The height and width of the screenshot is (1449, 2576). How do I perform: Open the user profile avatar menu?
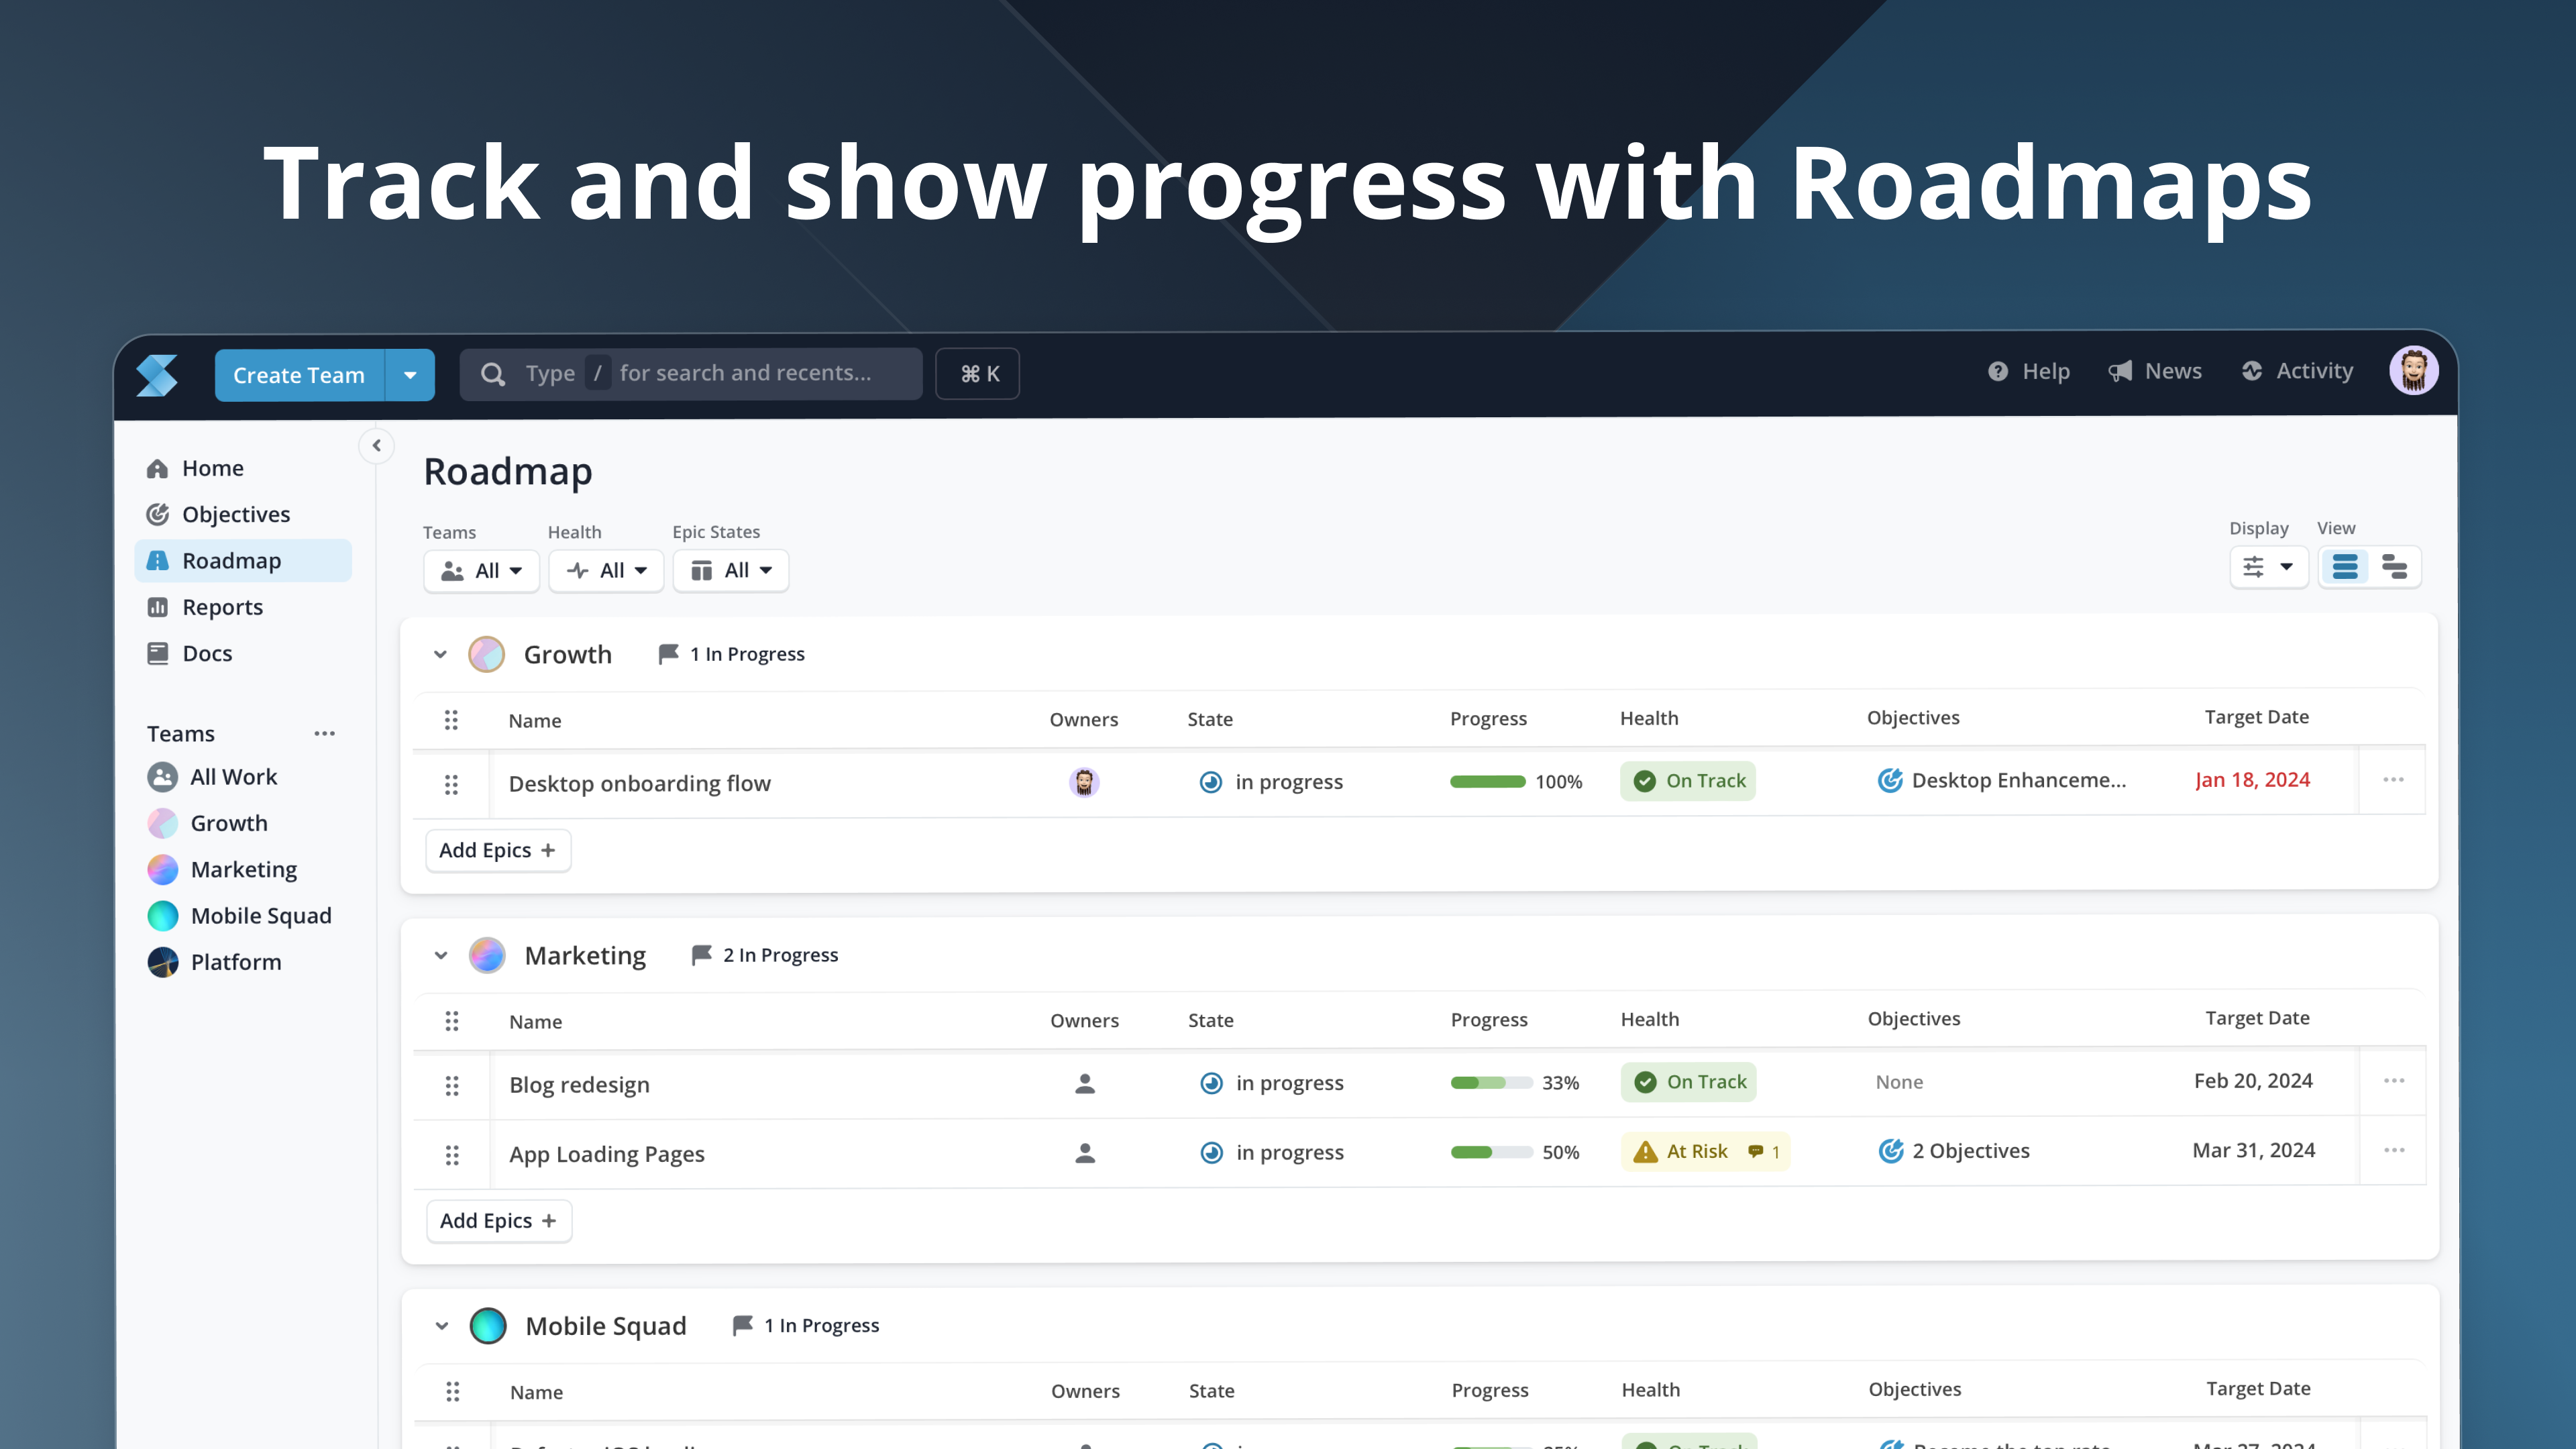pyautogui.click(x=2413, y=371)
